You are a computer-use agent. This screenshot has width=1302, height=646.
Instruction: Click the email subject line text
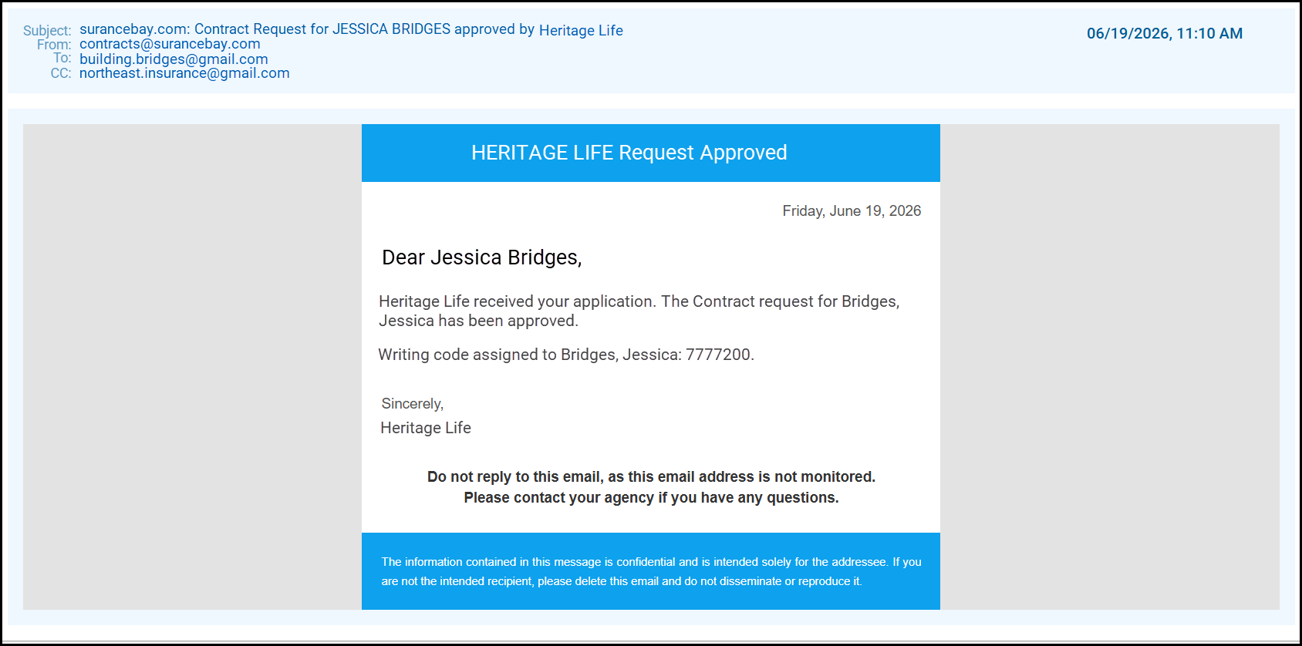pyautogui.click(x=351, y=29)
